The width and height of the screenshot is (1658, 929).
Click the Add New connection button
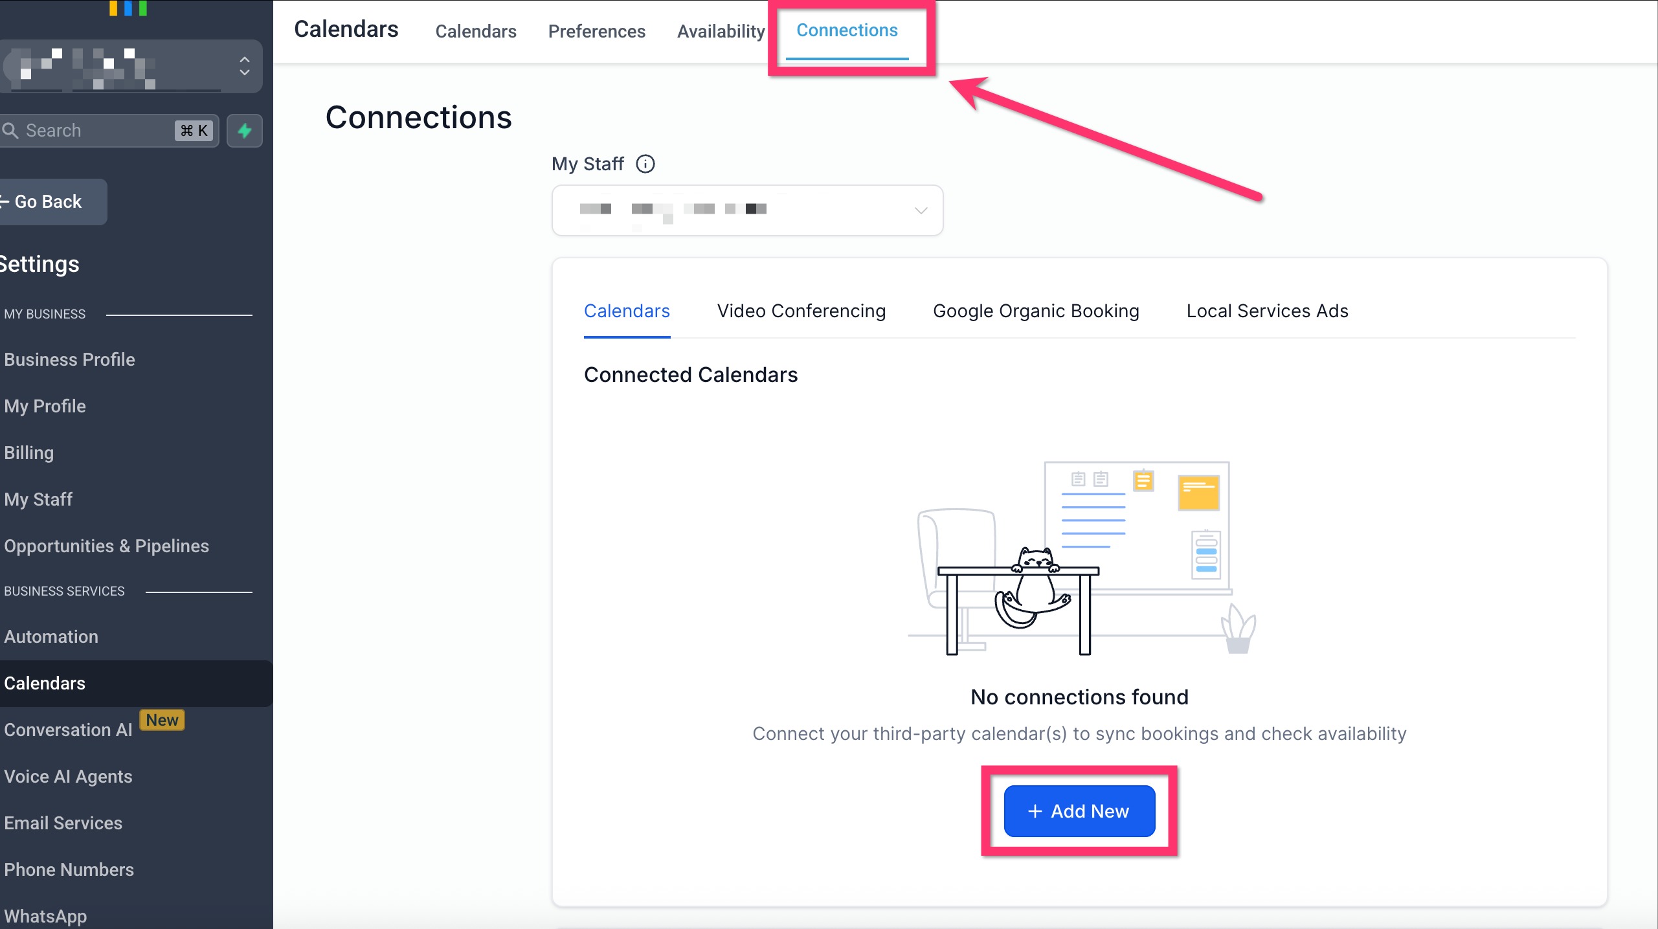click(x=1079, y=811)
